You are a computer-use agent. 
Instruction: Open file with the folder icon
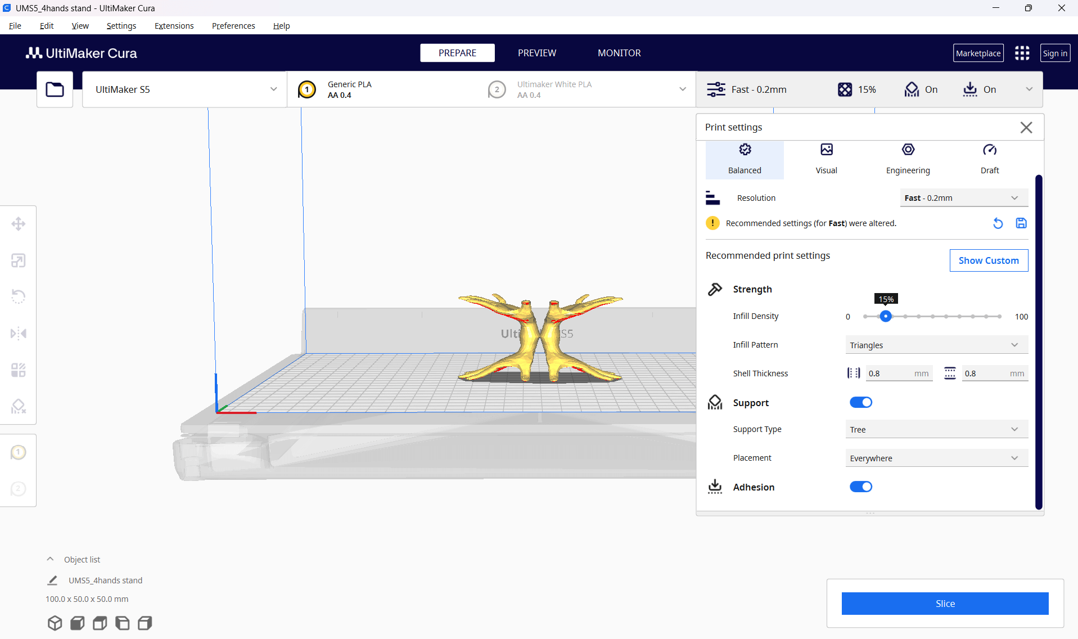[55, 89]
